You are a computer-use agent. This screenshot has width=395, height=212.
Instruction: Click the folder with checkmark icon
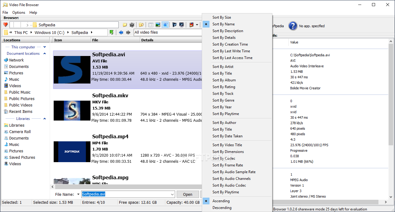[141, 25]
